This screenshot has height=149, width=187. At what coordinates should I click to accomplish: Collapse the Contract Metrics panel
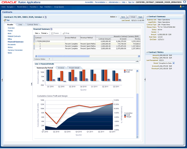pyautogui.click(x=147, y=52)
